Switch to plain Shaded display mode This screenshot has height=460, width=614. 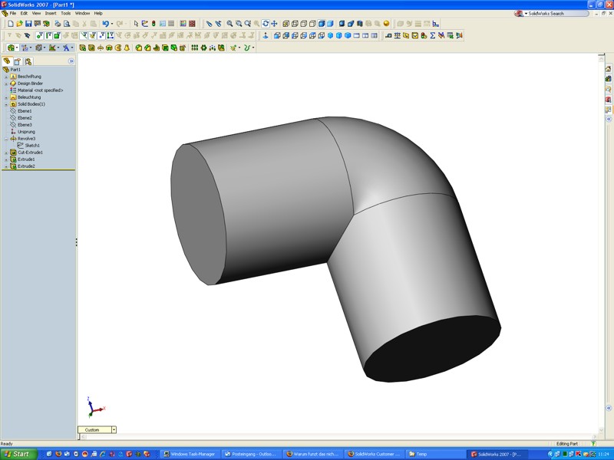pyautogui.click(x=330, y=24)
